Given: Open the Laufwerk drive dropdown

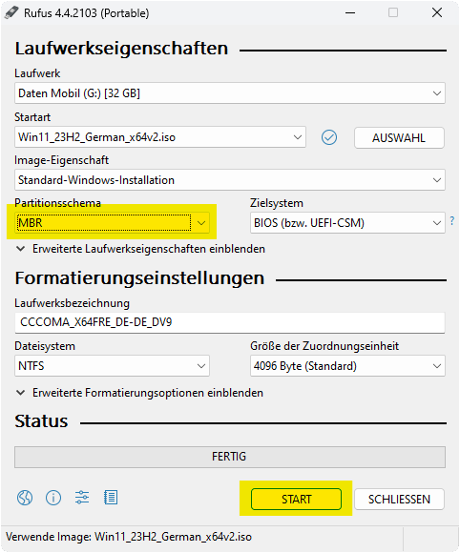Looking at the screenshot, I should pos(230,93).
